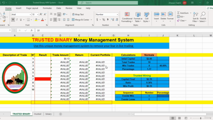
Task: Open Fill dropdown
Action: point(181,17)
